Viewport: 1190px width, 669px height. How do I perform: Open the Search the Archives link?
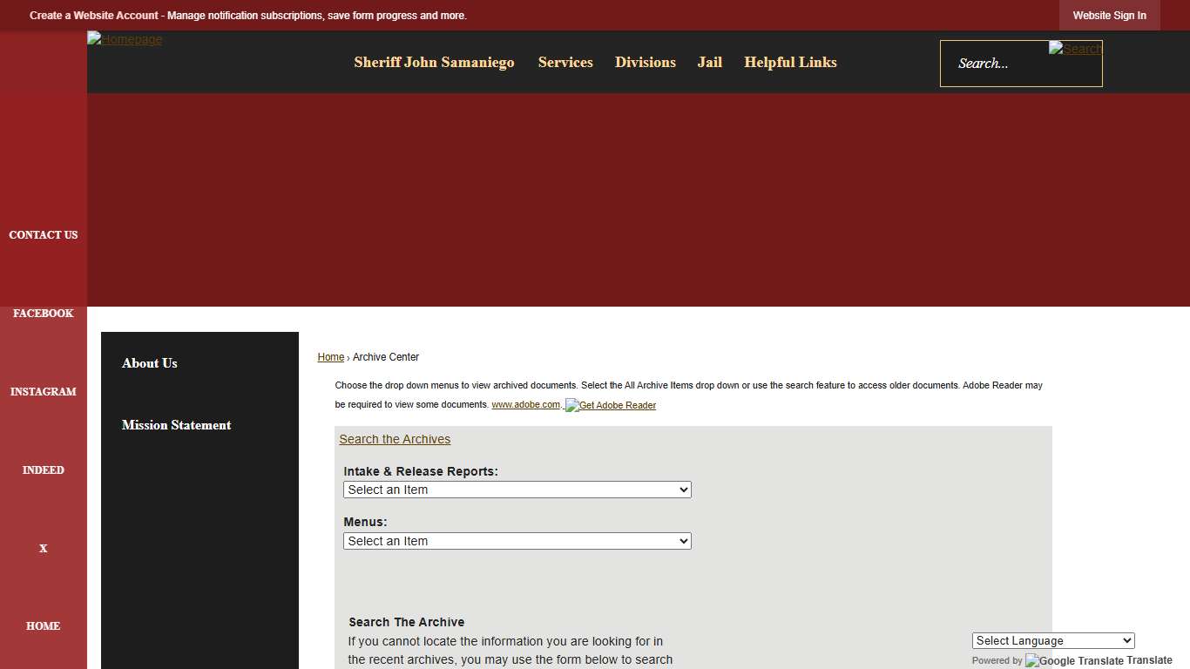[394, 439]
